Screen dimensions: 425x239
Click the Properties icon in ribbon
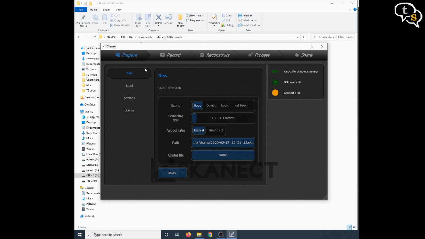point(214,18)
